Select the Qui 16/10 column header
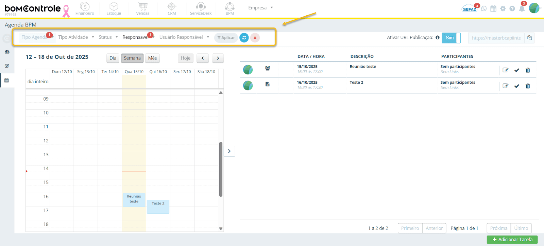The width and height of the screenshot is (544, 246). [158, 72]
